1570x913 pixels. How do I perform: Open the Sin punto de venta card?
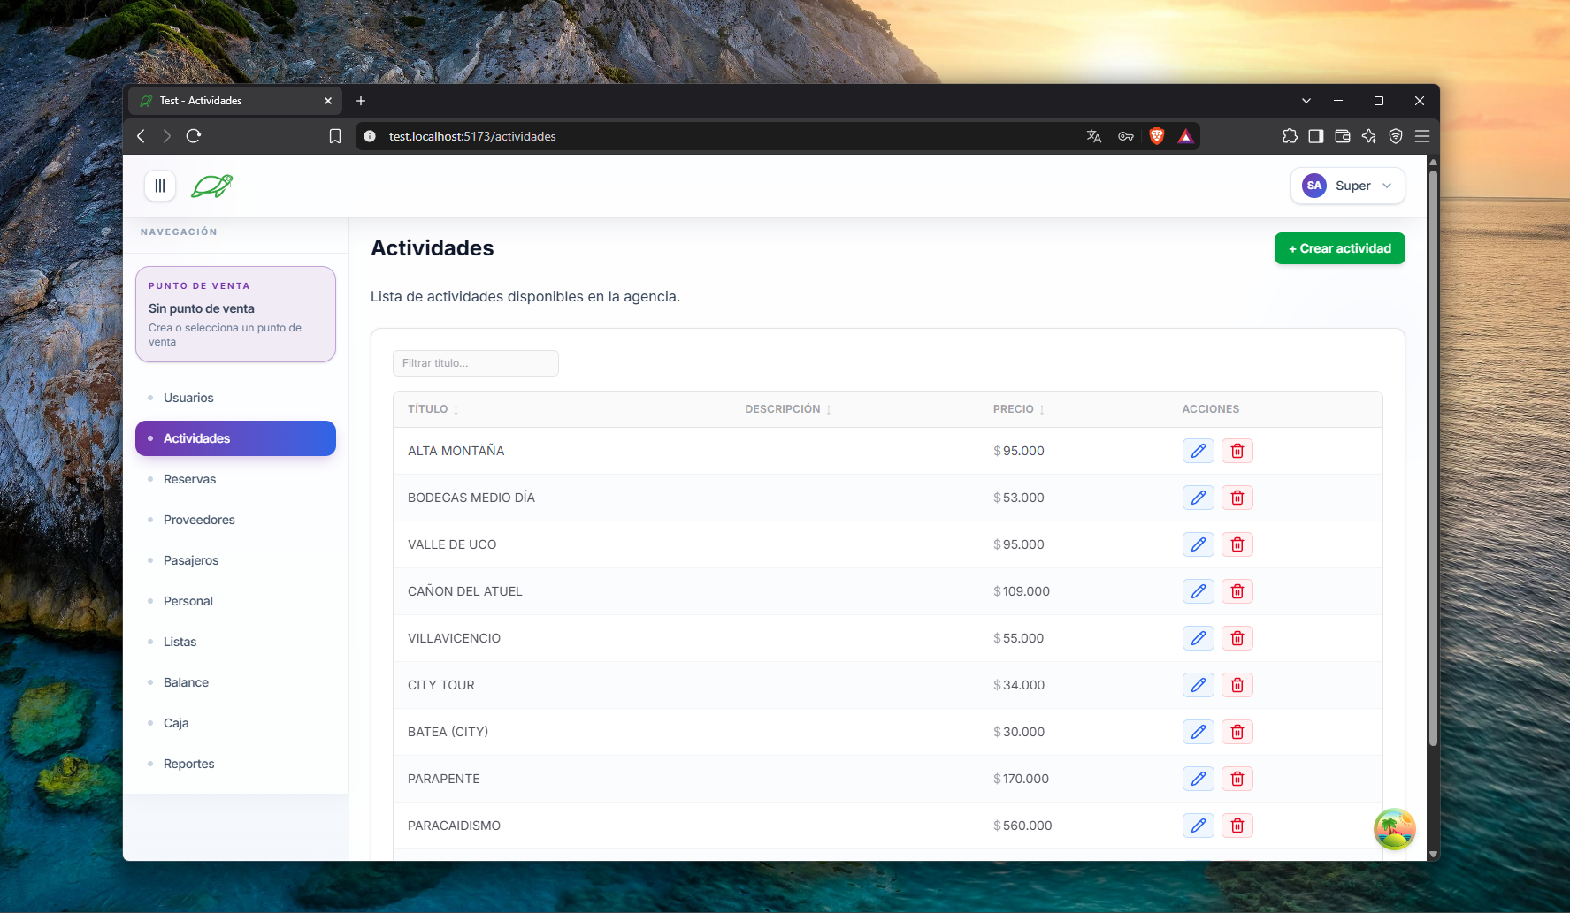pos(235,315)
